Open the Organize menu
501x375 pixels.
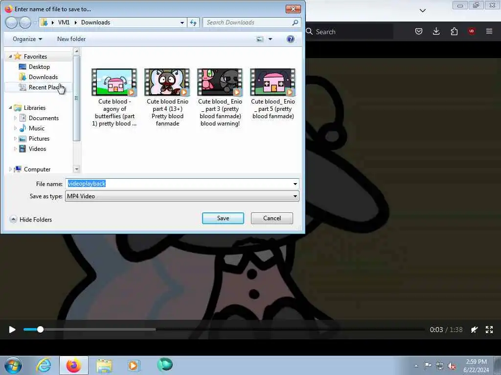(27, 39)
